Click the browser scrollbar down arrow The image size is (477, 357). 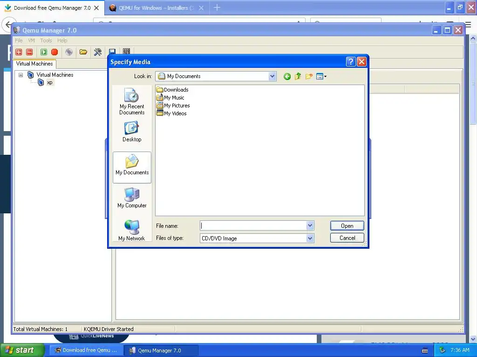pos(473,339)
